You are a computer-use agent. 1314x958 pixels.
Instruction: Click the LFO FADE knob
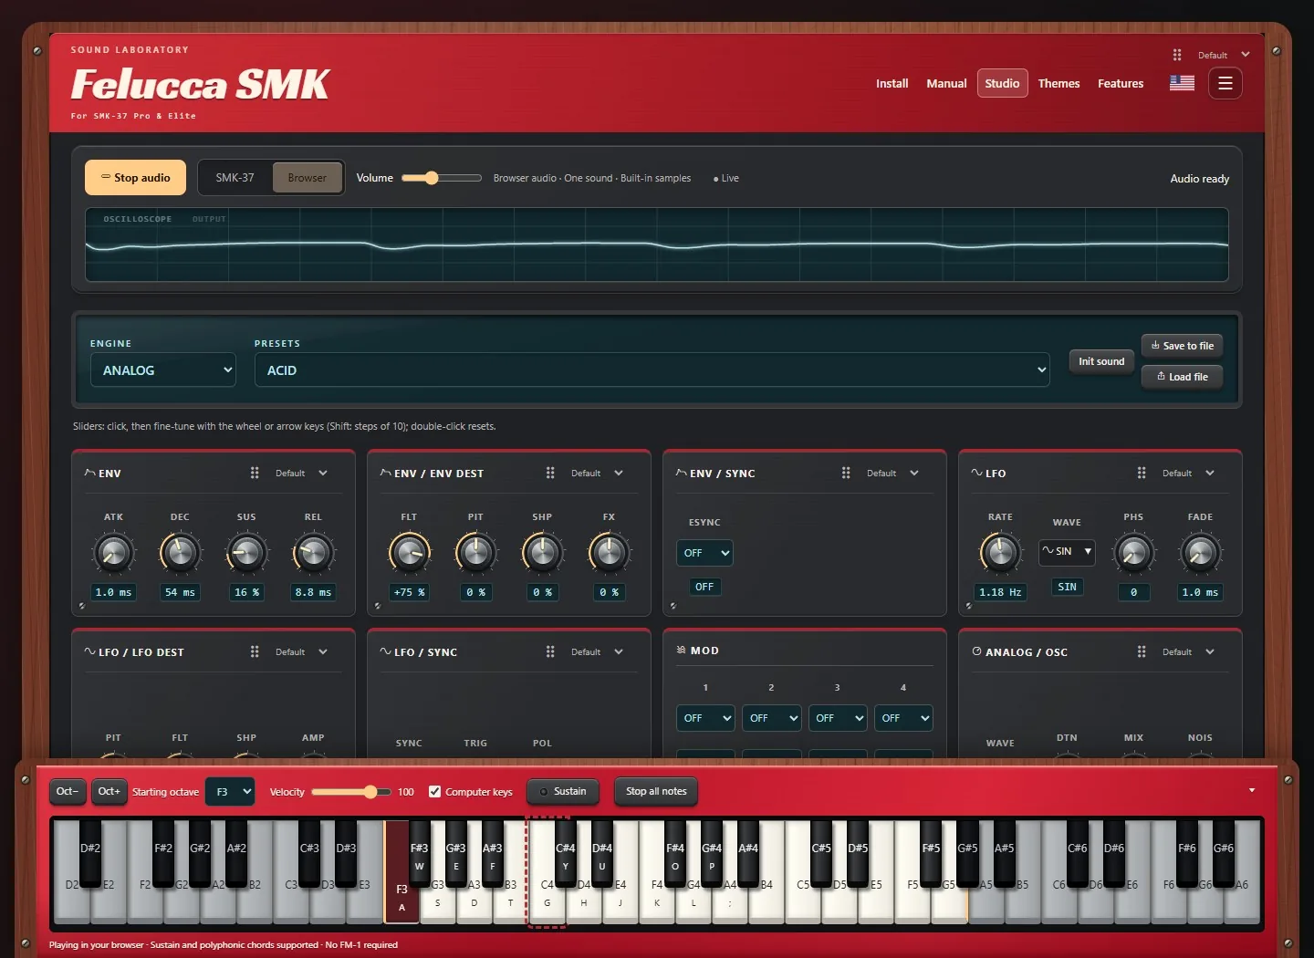click(1200, 552)
